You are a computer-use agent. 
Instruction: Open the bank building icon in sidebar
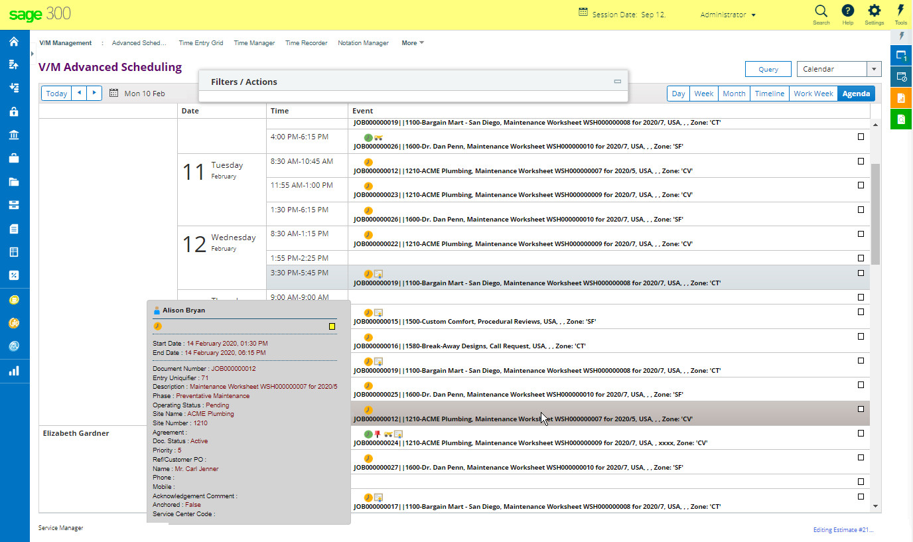tap(14, 135)
